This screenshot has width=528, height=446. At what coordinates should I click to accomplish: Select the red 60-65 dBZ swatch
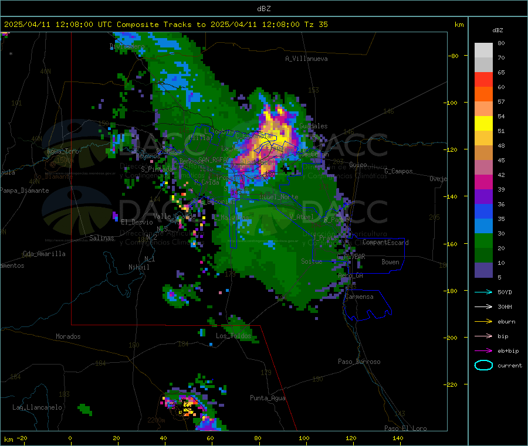483,79
